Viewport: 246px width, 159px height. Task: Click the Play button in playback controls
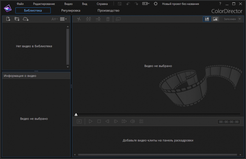pyautogui.click(x=90, y=121)
